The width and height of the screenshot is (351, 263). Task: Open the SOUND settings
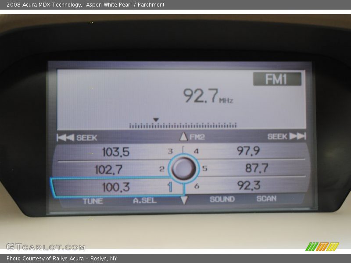[222, 199]
